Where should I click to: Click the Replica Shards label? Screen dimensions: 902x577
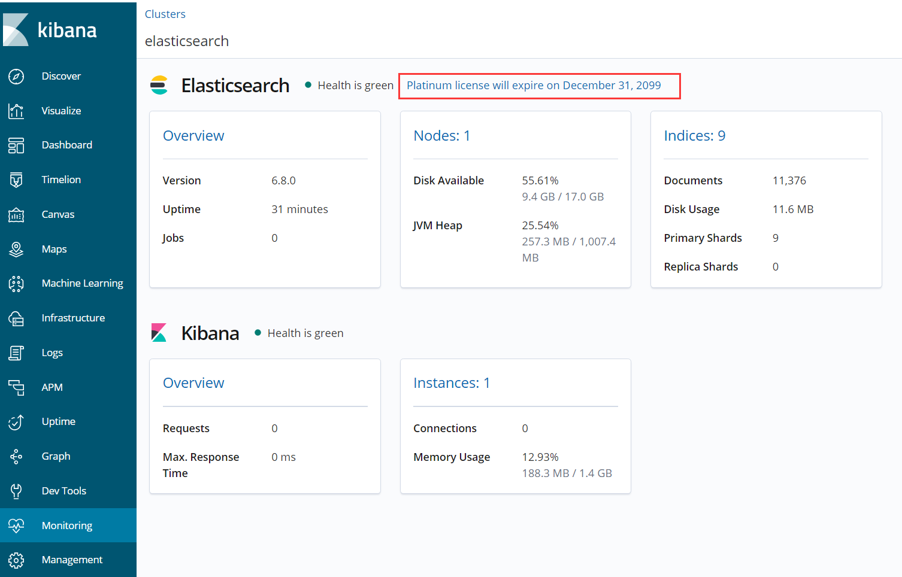(701, 266)
